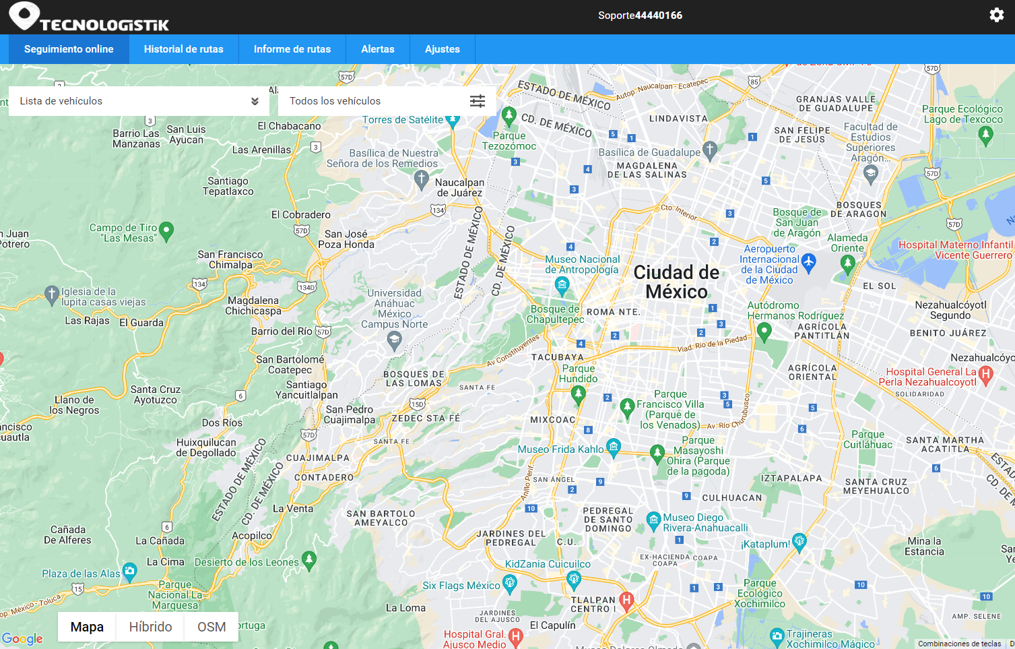Viewport: 1015px width, 649px height.
Task: Click the Basílica de Guadalupe church marker
Action: pyautogui.click(x=710, y=150)
